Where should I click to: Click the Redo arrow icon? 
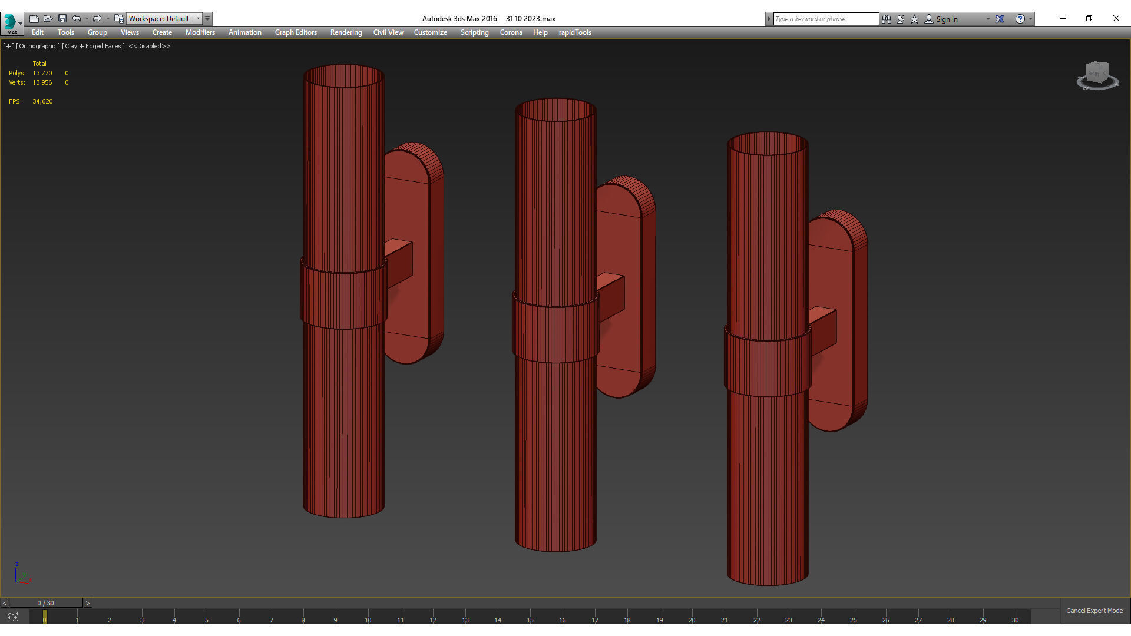(97, 19)
